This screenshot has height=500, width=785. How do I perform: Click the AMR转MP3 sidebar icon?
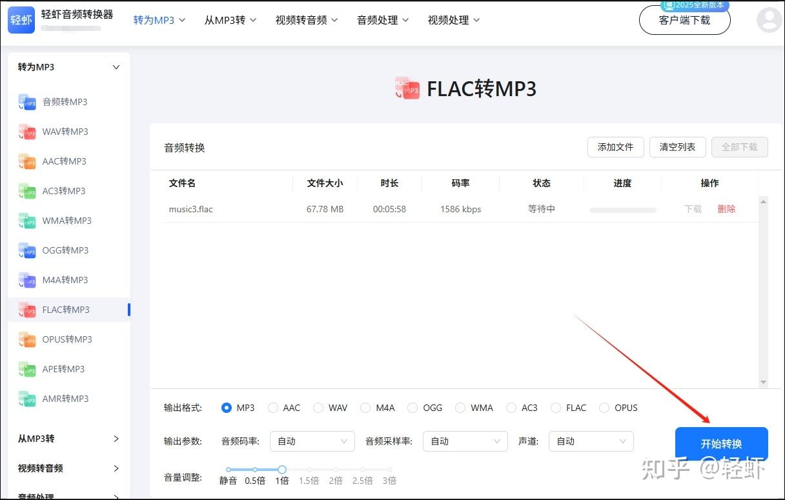coord(27,399)
